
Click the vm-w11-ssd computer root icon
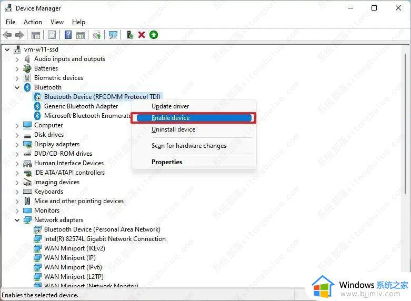17,49
